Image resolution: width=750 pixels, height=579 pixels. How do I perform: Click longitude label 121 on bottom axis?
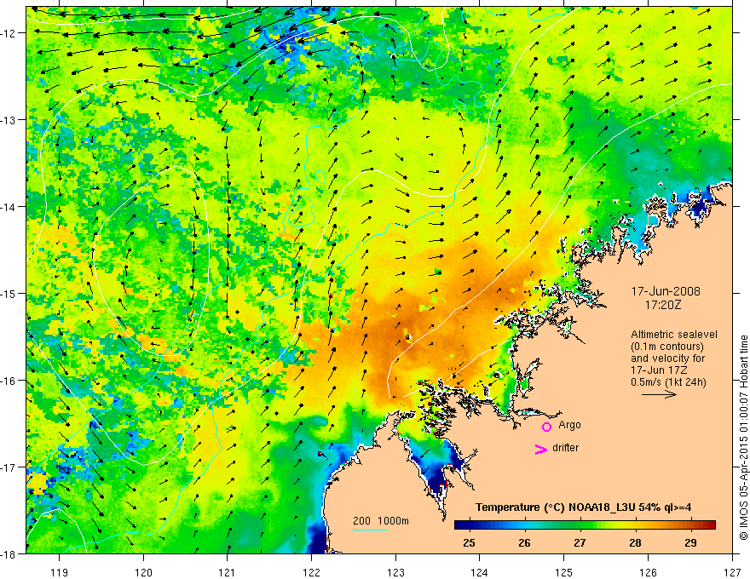[228, 572]
